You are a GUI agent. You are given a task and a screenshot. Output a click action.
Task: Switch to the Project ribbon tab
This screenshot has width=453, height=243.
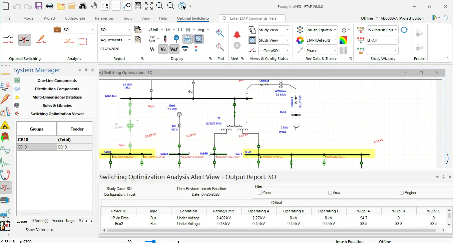[x=50, y=18]
